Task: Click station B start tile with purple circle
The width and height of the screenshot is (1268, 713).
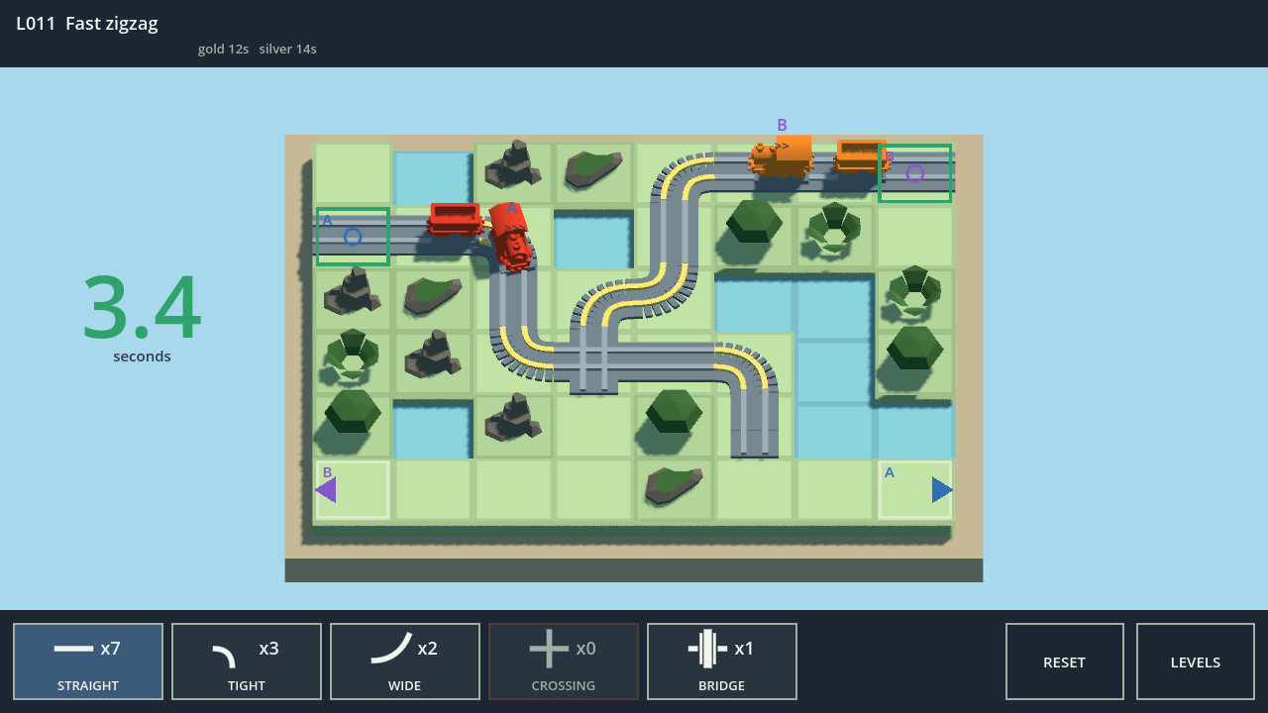Action: (915, 173)
